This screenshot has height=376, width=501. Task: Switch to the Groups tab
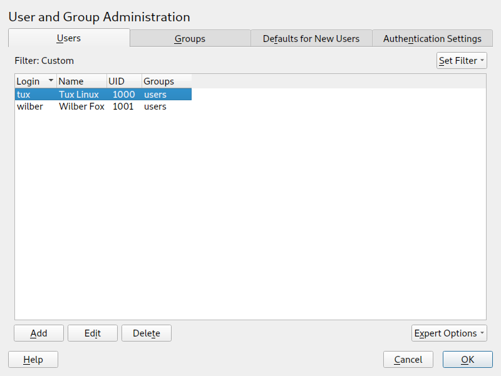point(190,38)
